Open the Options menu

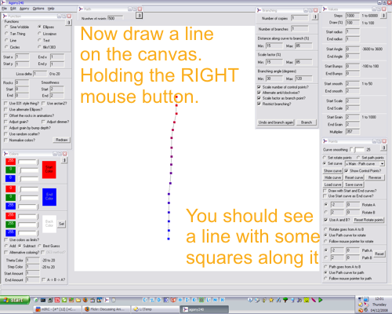pyautogui.click(x=38, y=9)
